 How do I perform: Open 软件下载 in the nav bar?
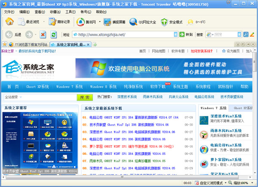158,87
